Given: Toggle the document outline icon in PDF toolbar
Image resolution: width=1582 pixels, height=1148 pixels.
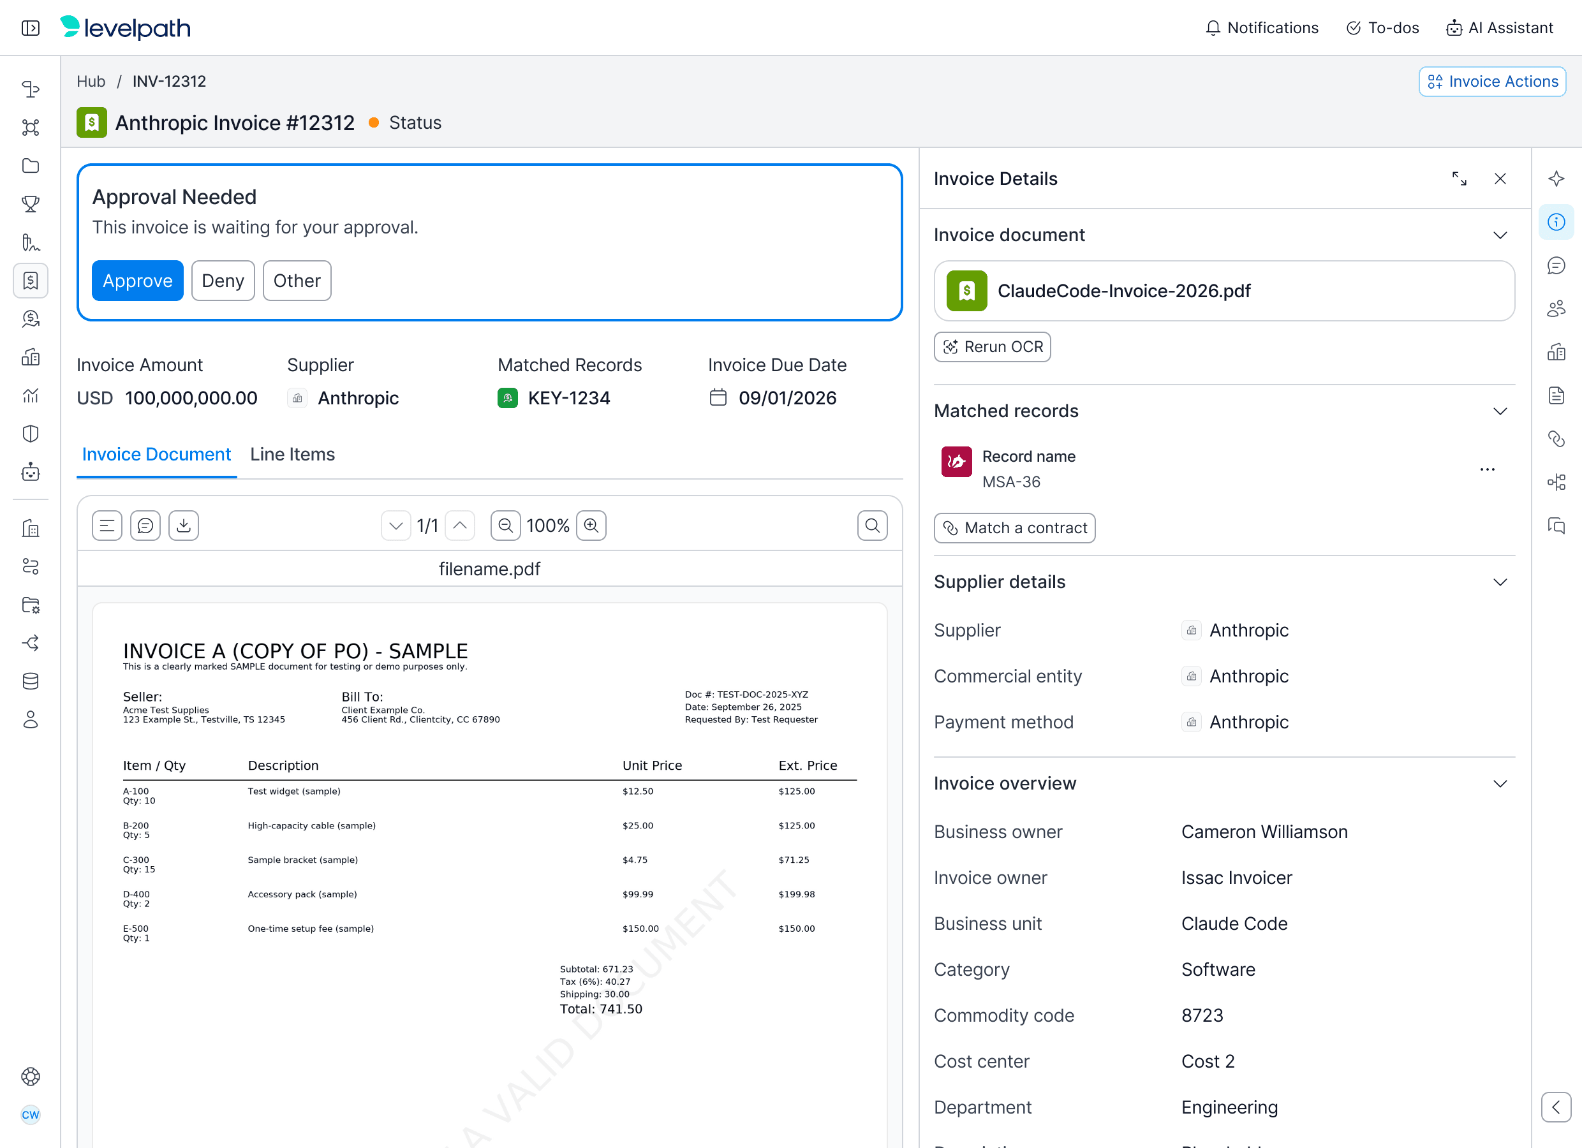Looking at the screenshot, I should pyautogui.click(x=107, y=525).
